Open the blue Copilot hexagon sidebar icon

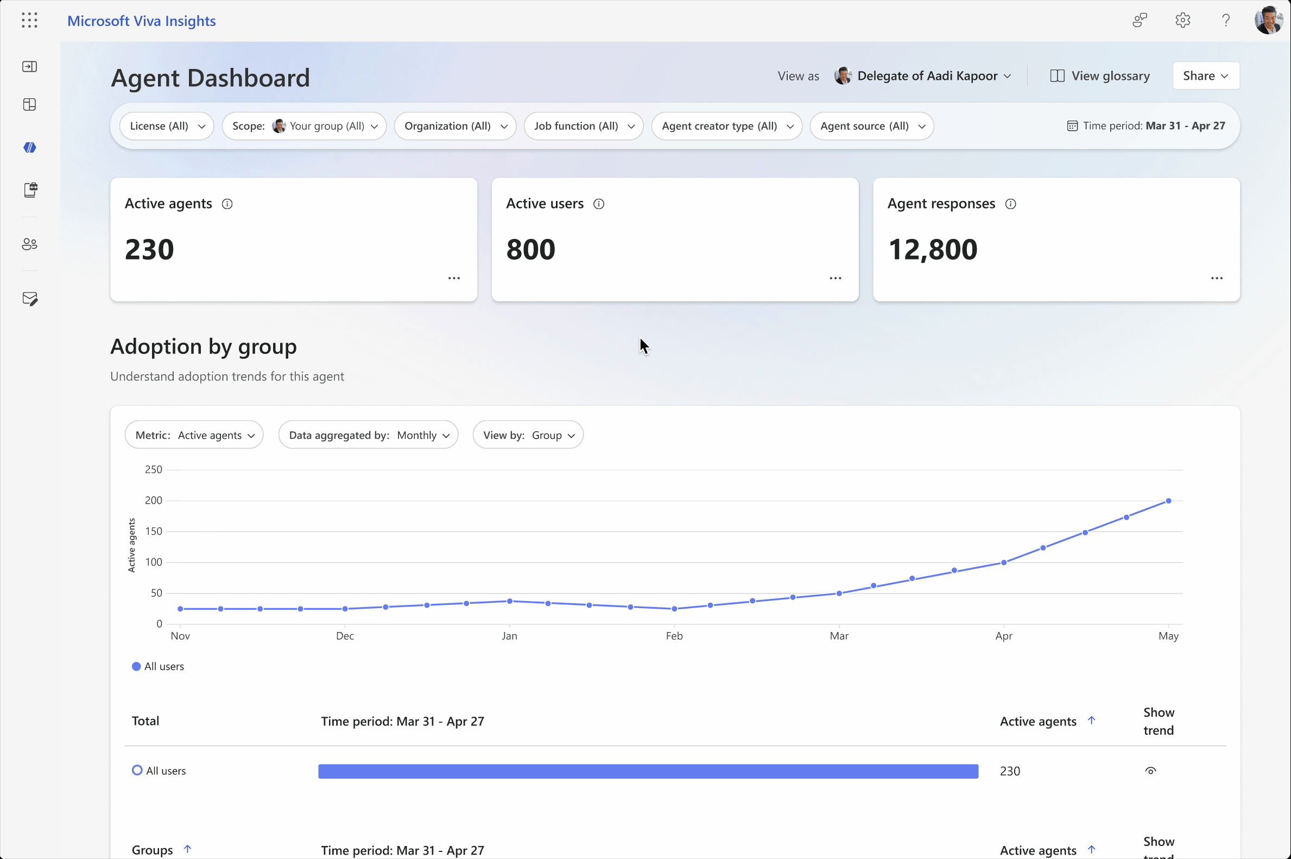(x=29, y=147)
